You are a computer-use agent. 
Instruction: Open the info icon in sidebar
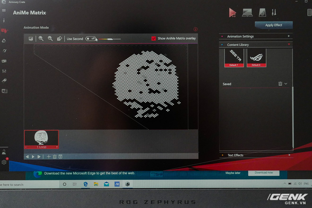click(x=4, y=20)
